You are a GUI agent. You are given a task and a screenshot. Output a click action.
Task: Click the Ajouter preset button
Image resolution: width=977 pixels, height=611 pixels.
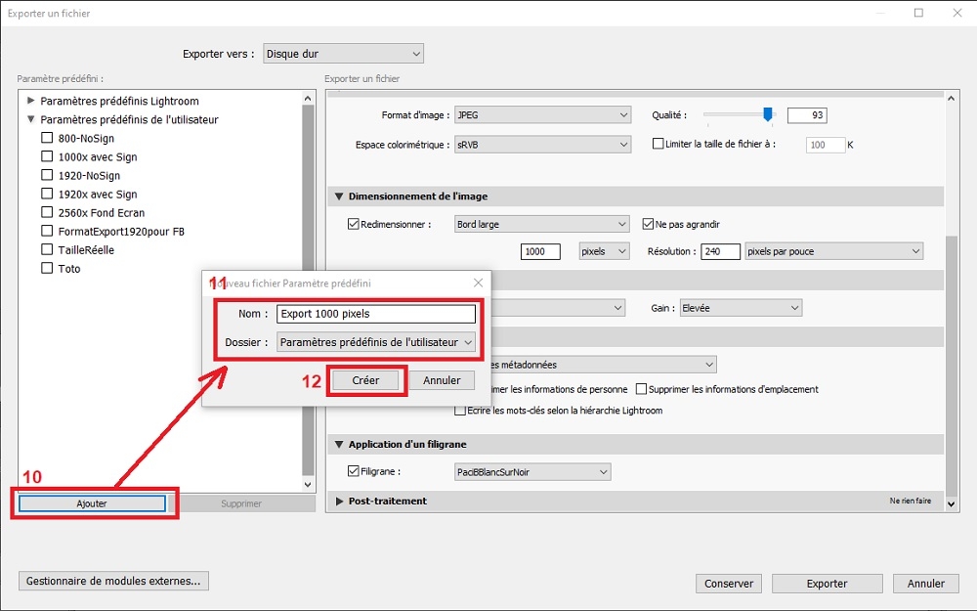pos(92,503)
